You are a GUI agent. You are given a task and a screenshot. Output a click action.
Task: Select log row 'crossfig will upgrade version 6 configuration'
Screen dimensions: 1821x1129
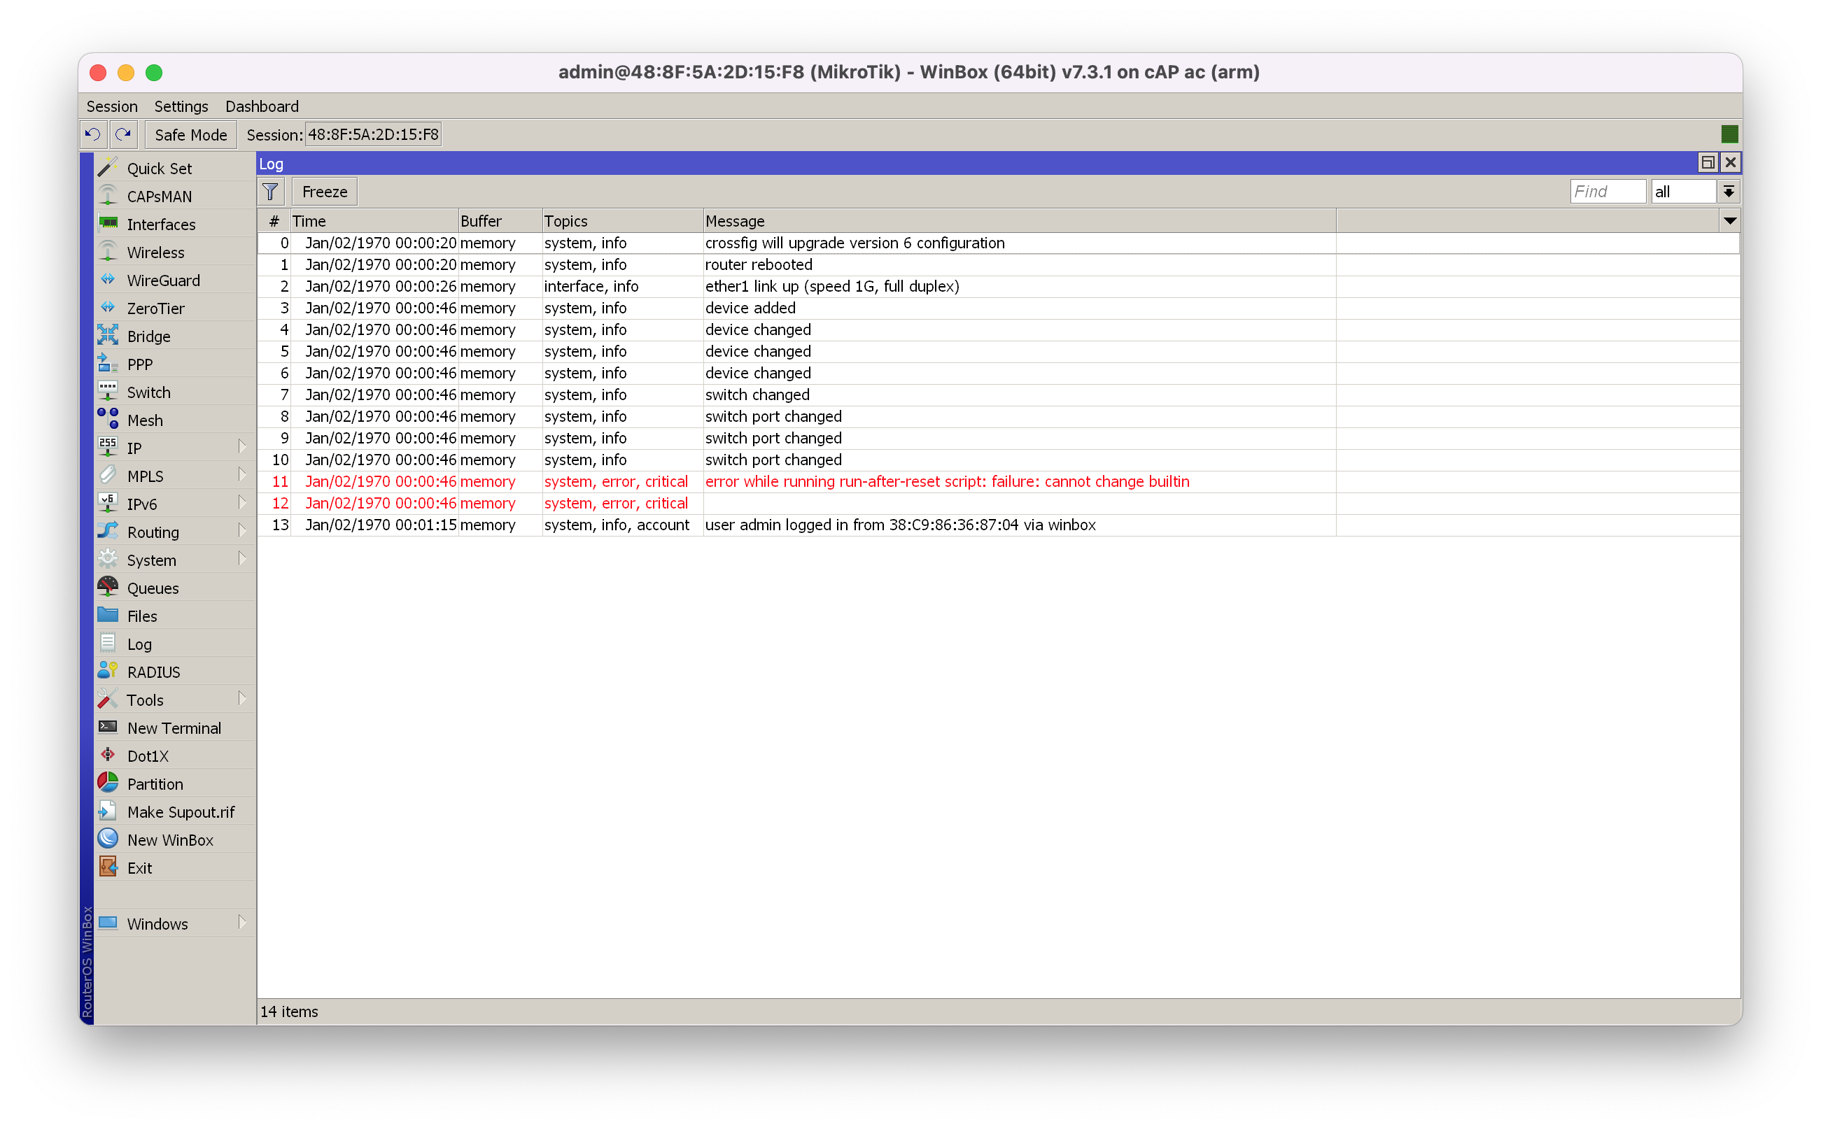(998, 243)
